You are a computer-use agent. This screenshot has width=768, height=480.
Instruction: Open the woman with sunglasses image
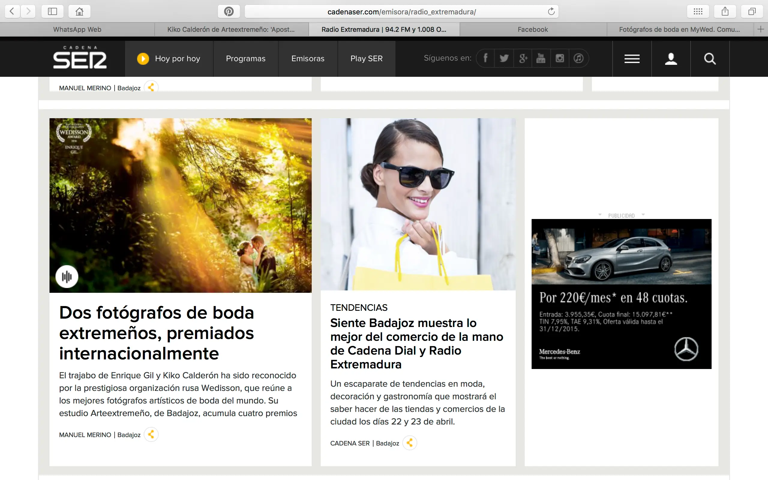(418, 204)
